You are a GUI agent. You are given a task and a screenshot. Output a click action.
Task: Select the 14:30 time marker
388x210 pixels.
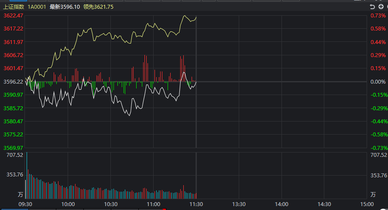[x=324, y=204]
